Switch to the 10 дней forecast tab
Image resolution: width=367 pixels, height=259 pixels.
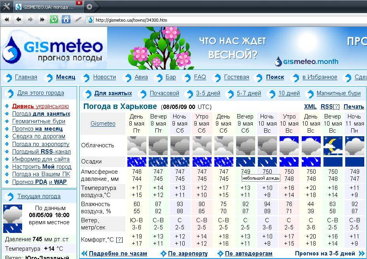pyautogui.click(x=289, y=93)
